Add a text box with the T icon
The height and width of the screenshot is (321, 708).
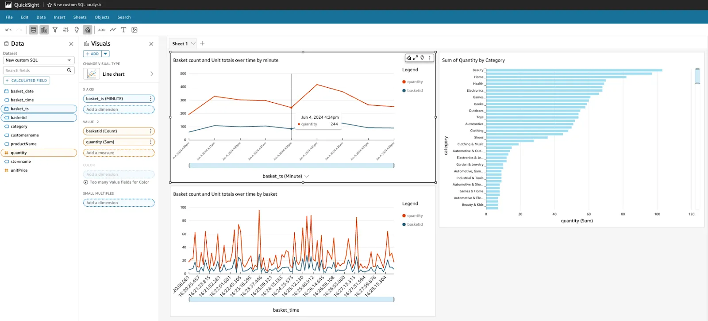click(x=123, y=30)
